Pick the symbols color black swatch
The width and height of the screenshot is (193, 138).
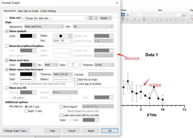pyautogui.click(x=28, y=36)
